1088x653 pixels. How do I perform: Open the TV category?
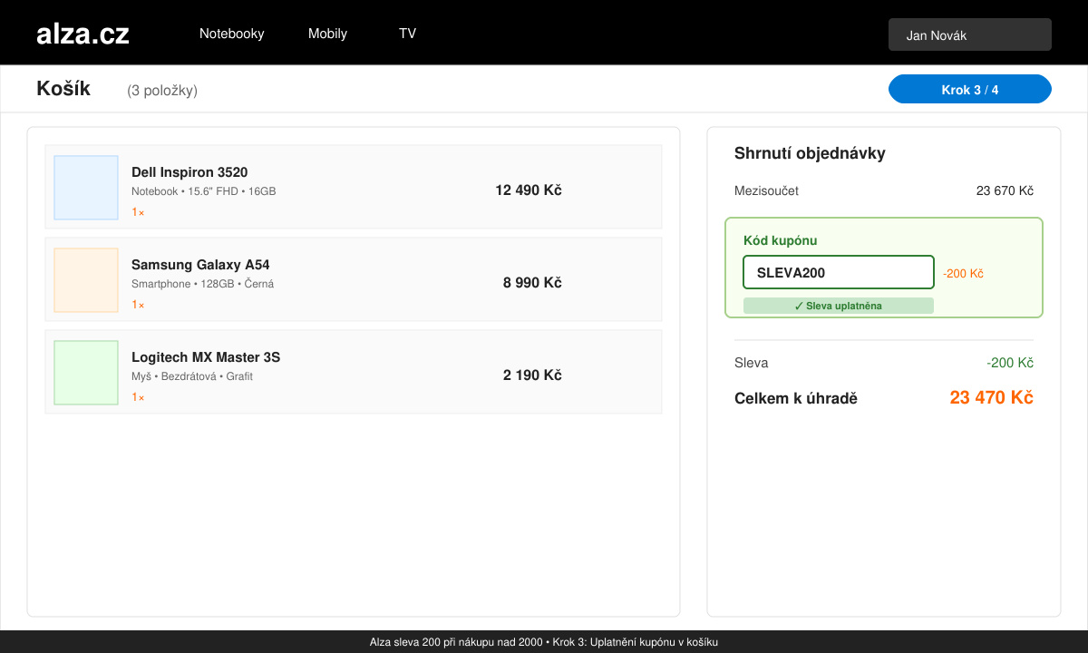(x=407, y=34)
